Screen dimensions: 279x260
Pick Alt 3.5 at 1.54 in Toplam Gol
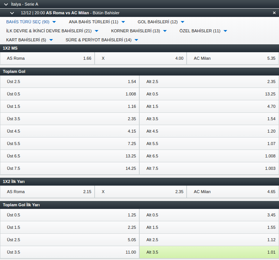point(209,119)
